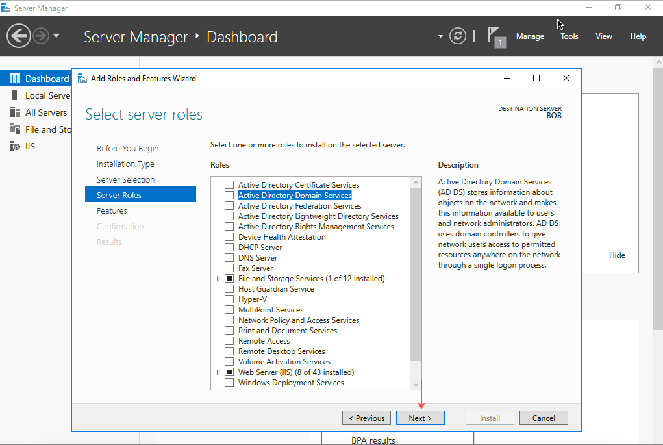Click the Next button
Screen dimensions: 663x445
tap(420, 418)
